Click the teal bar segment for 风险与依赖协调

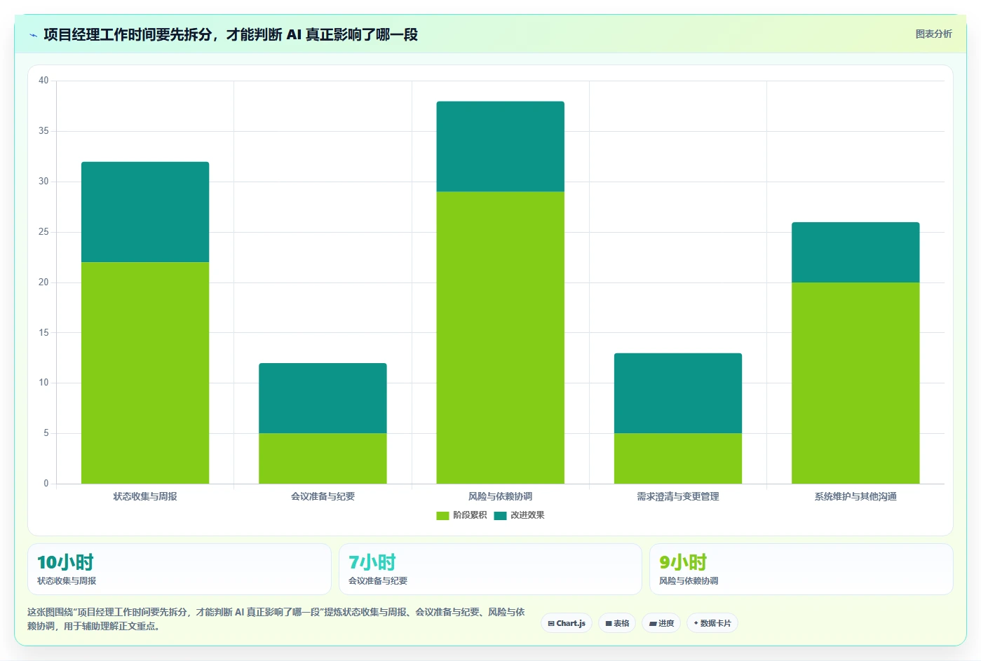(500, 146)
